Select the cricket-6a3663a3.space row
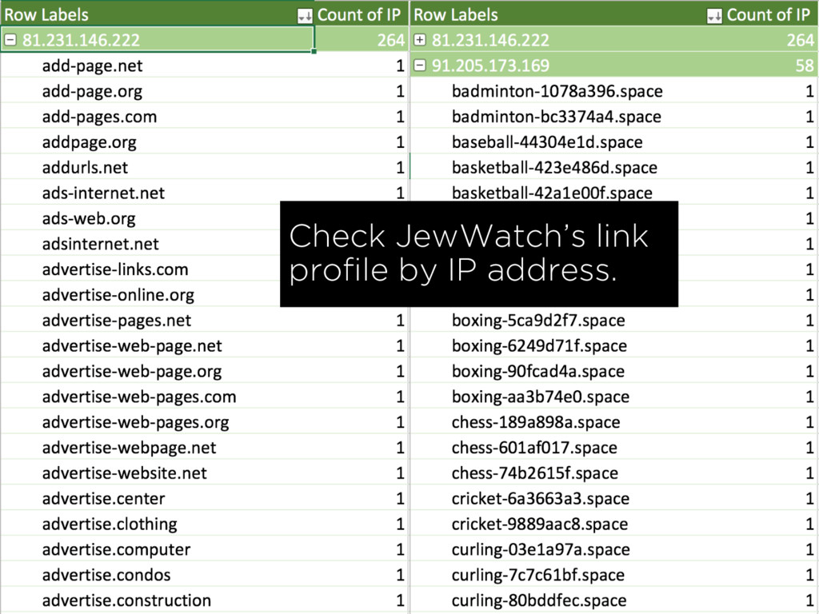Viewport: 819px width, 614px height. pos(613,499)
